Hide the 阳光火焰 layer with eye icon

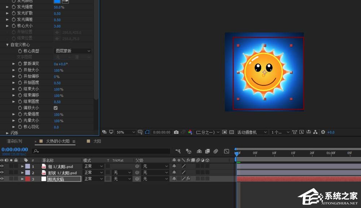2,179
